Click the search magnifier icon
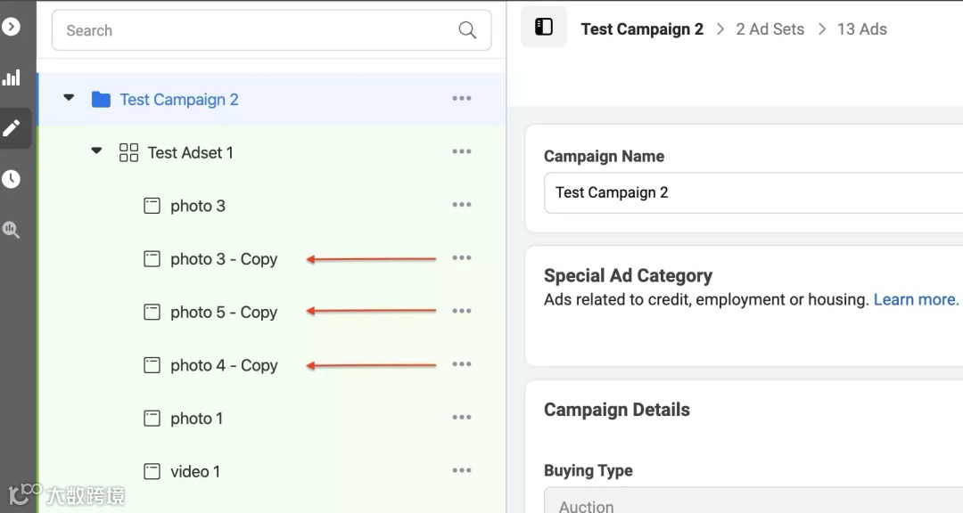The height and width of the screenshot is (513, 963). (467, 30)
